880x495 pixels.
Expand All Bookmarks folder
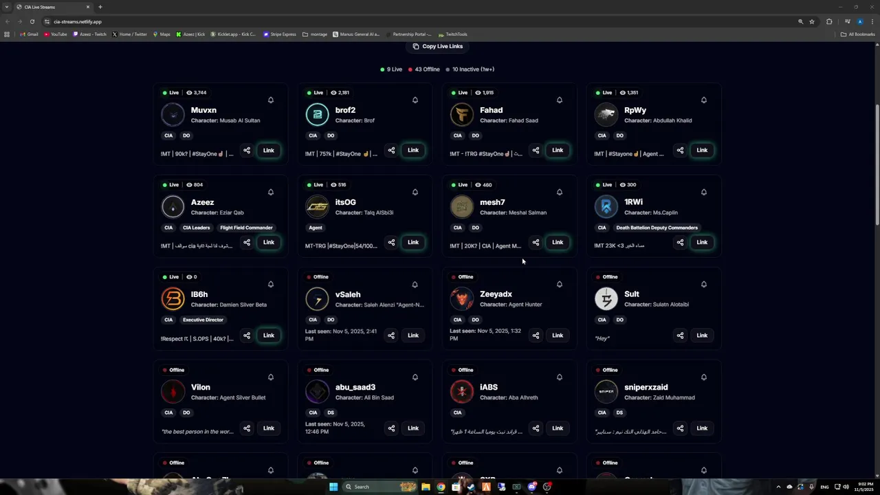click(x=858, y=34)
